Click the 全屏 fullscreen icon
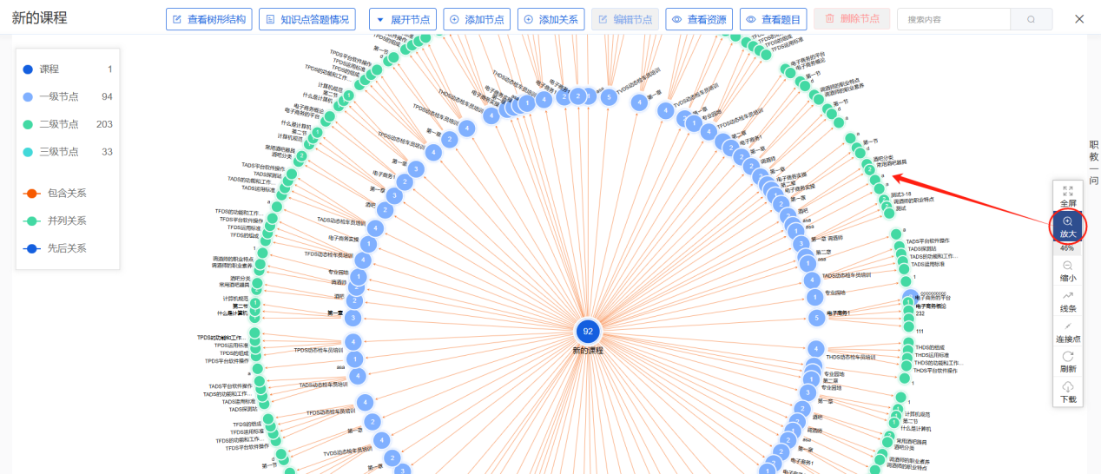This screenshot has height=474, width=1101. click(1067, 190)
